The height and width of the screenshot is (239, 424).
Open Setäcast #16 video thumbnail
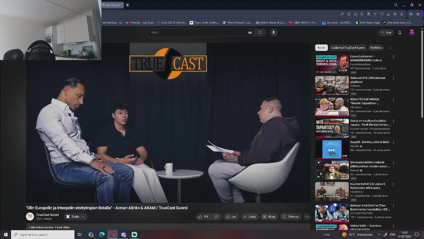[x=332, y=85]
